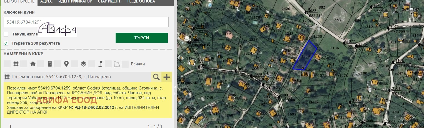
Task: Expand result details with the plus button
Action: pos(167,77)
